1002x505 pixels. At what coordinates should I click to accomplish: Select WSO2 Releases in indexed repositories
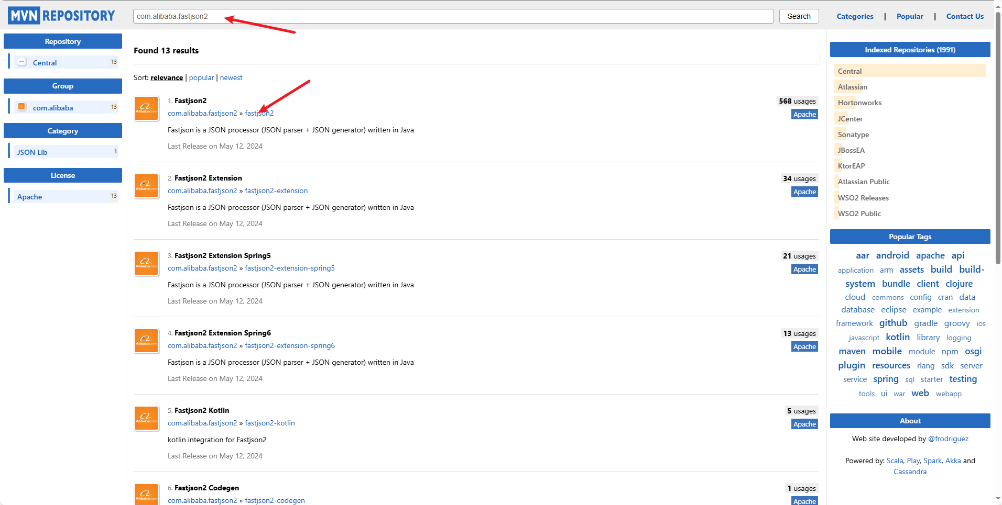[863, 198]
